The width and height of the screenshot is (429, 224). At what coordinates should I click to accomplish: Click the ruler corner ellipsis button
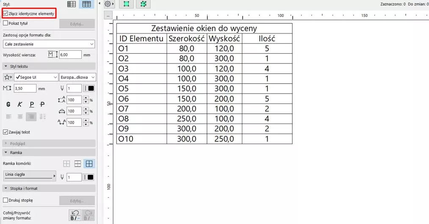(x=108, y=16)
